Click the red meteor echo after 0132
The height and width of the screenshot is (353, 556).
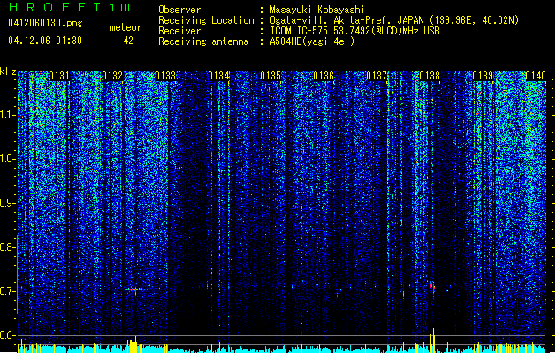[x=134, y=289]
